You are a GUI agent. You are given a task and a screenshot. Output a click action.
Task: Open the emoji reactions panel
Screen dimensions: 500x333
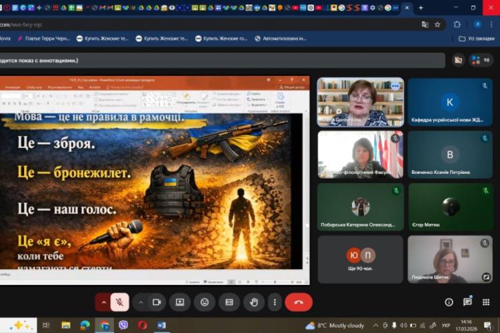click(x=204, y=302)
